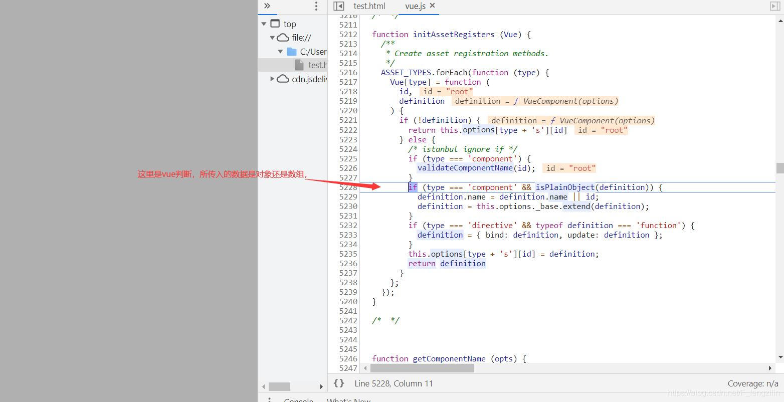Click code scrollbar right arrow
This screenshot has width=784, height=402.
770,368
